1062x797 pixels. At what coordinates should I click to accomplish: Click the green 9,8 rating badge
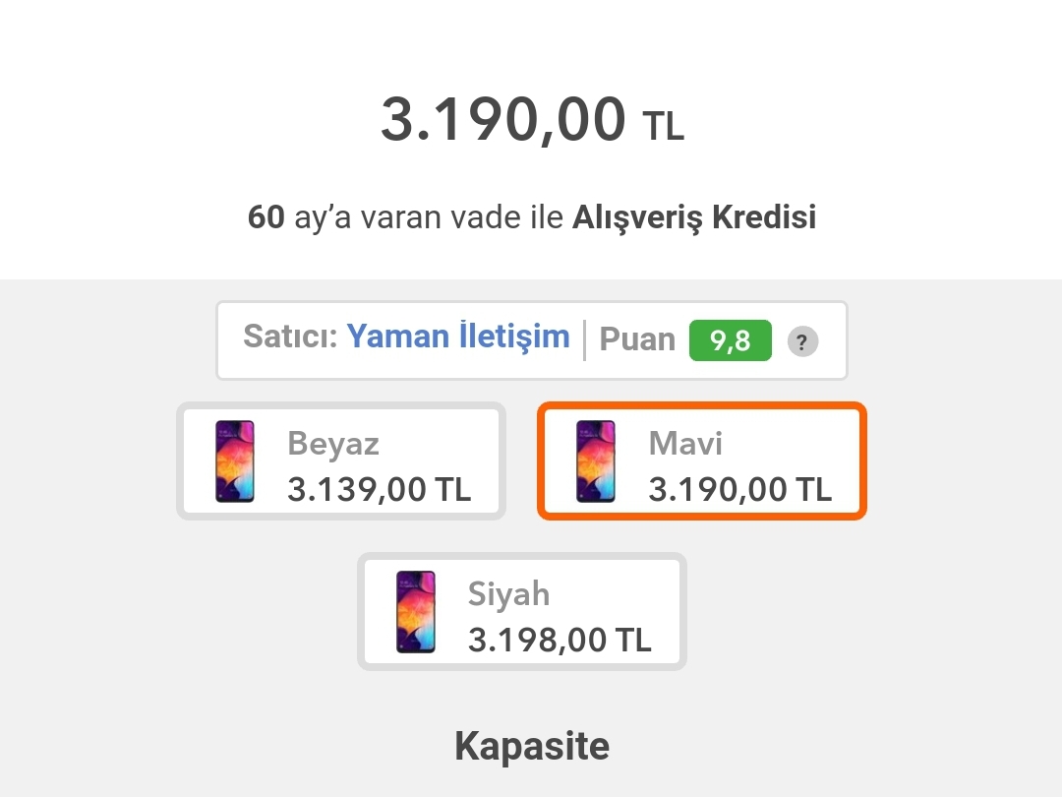tap(730, 340)
